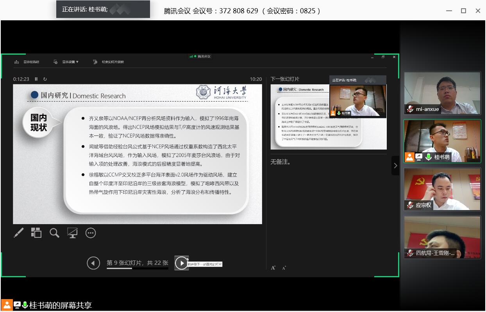Click the muted microphone icon of mi-anxue
Viewport: 486px width, 312px height.
[x=410, y=109]
